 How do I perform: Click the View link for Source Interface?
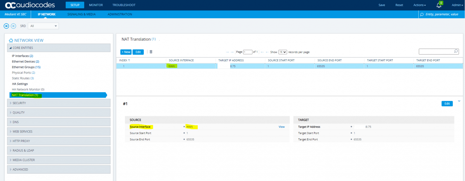click(x=282, y=127)
